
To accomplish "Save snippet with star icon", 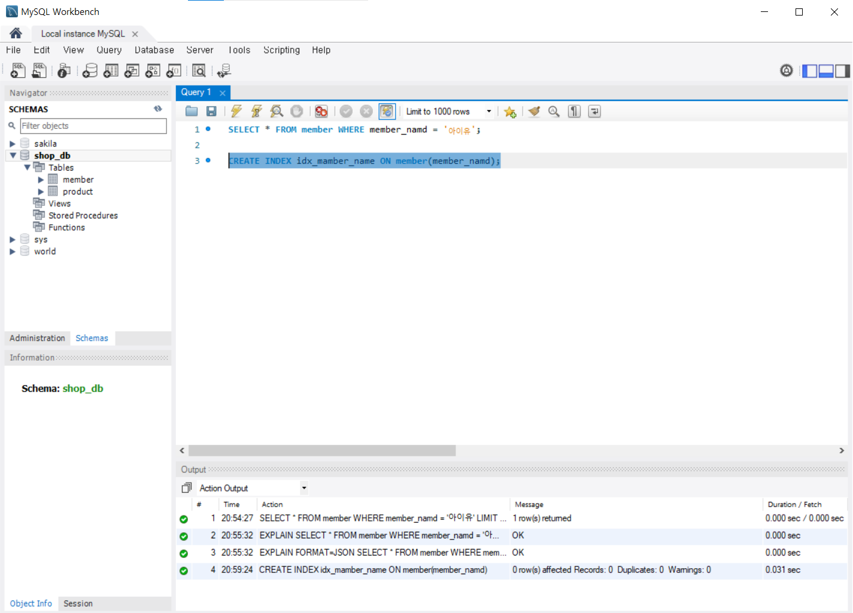I will pyautogui.click(x=510, y=111).
